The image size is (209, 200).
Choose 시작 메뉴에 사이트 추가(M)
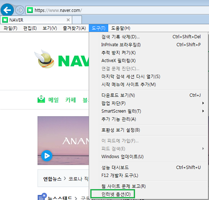[x=148, y=85]
